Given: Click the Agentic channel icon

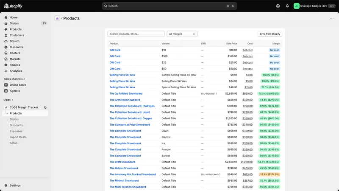Looking at the screenshot, I should pos(6,91).
